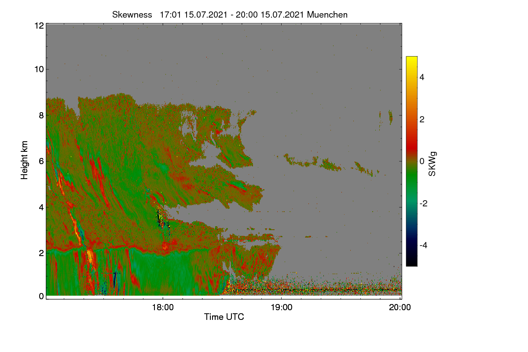This screenshot has width=528, height=352.
Task: Click the colorbar tick label -2
Action: tap(424, 203)
